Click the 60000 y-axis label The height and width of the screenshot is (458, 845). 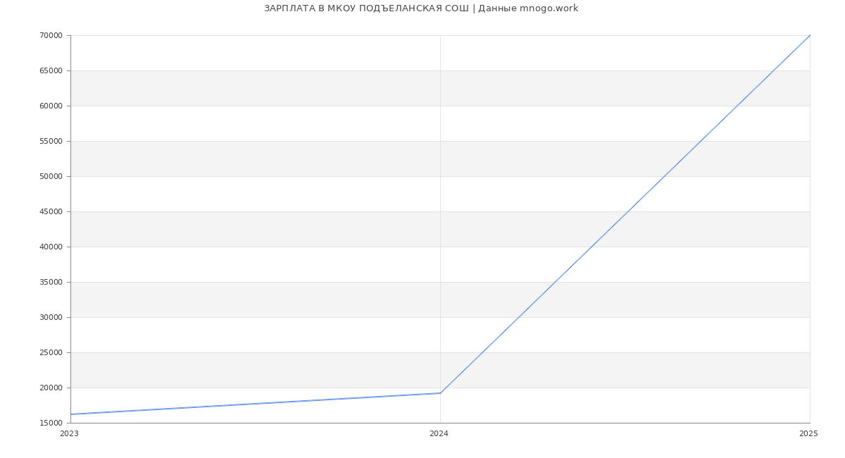tap(51, 106)
